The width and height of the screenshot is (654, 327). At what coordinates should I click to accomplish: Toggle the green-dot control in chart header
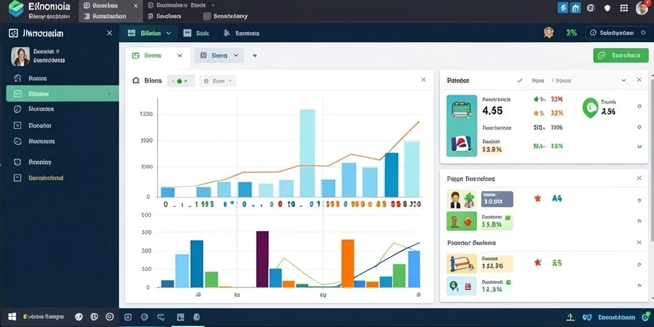pos(181,81)
